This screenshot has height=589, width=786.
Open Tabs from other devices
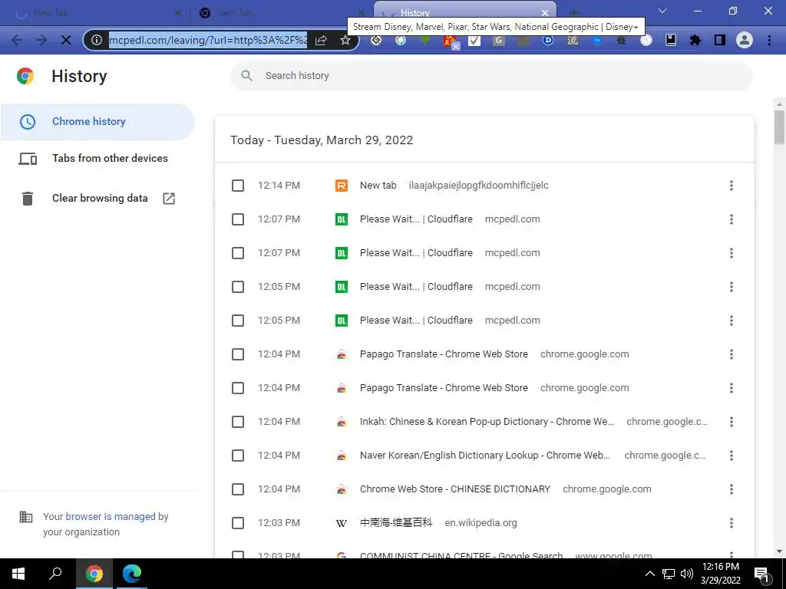97,158
